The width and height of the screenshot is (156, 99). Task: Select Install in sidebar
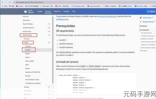[x=26, y=43]
